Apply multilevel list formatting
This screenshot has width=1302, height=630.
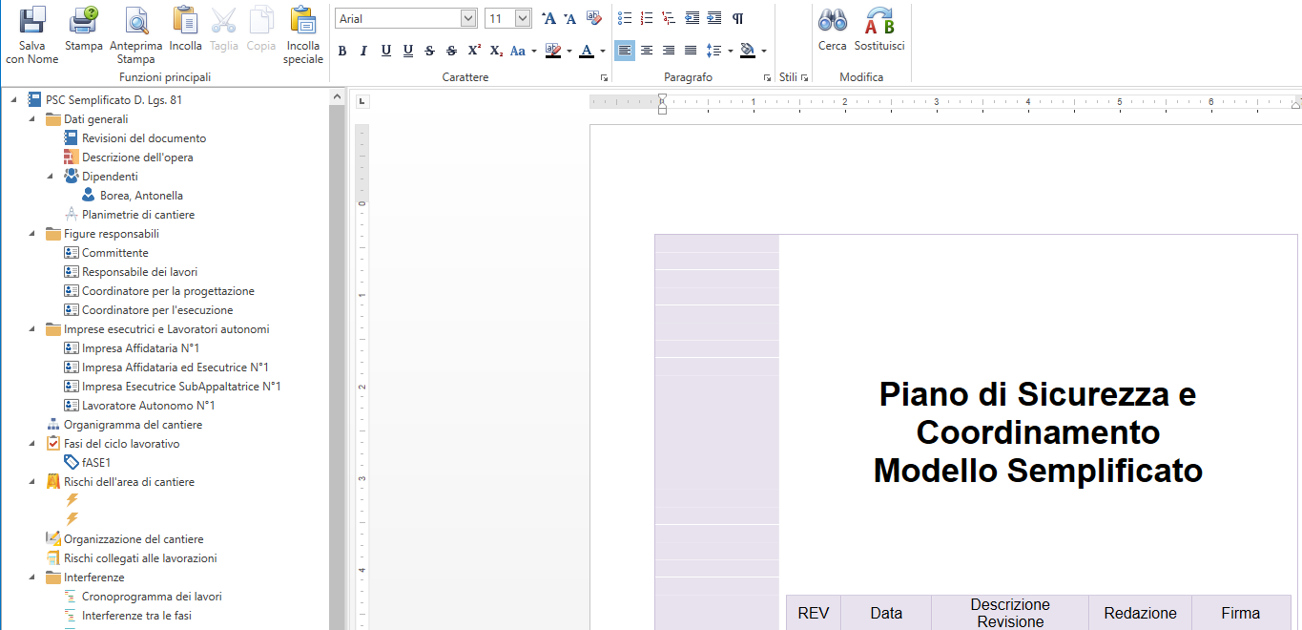pyautogui.click(x=669, y=18)
